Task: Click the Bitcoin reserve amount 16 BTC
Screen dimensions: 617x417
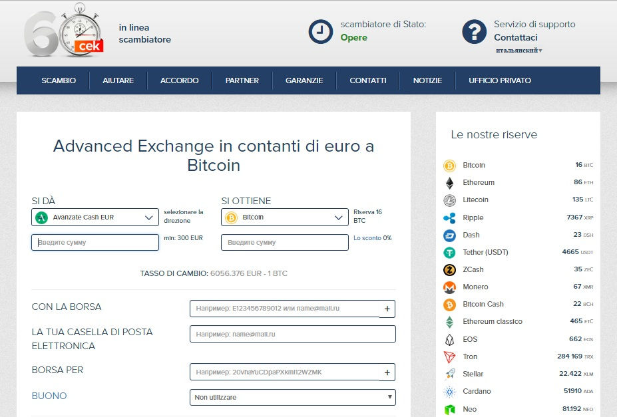Action: click(x=584, y=165)
